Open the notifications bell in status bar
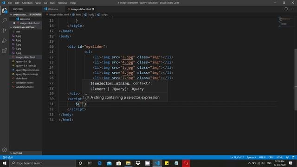The image size is (297, 167). [293, 157]
